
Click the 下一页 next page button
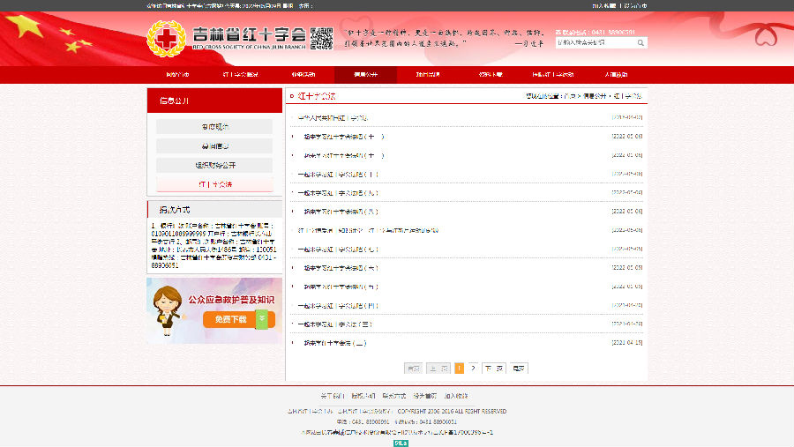pos(494,368)
